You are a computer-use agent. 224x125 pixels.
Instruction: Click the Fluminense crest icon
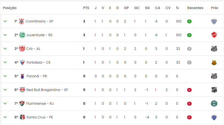[x=22, y=103]
